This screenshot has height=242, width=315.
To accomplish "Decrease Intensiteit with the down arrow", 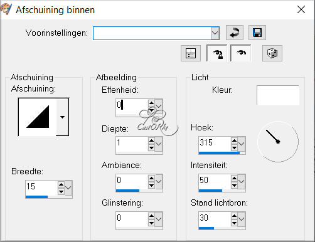I will coord(234,186).
